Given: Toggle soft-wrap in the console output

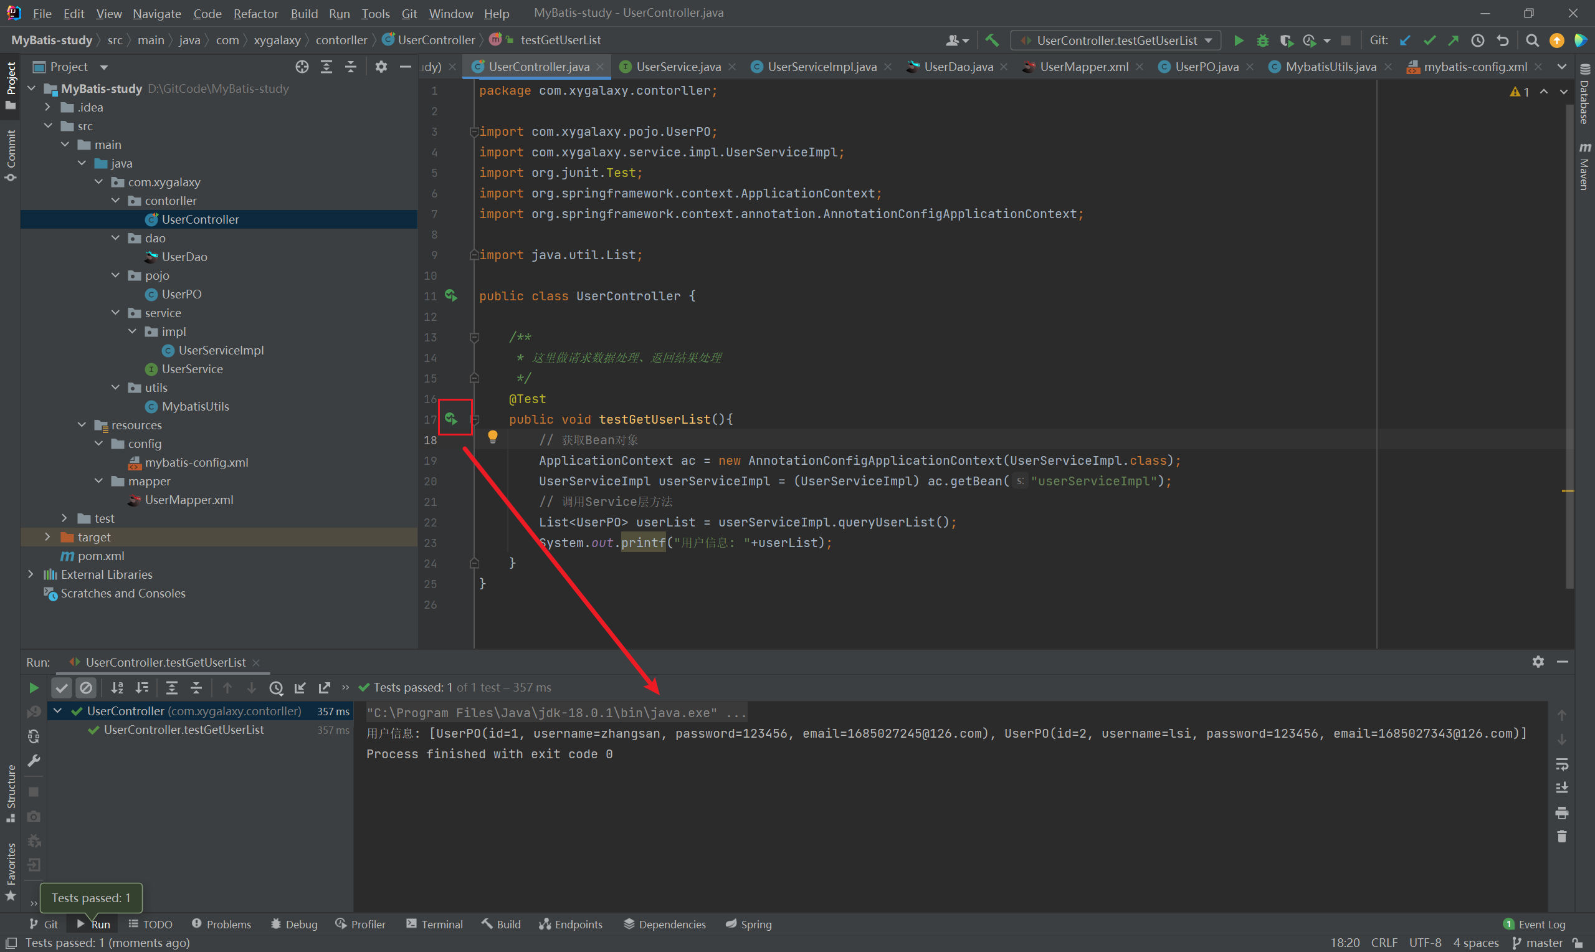Looking at the screenshot, I should point(1561,764).
